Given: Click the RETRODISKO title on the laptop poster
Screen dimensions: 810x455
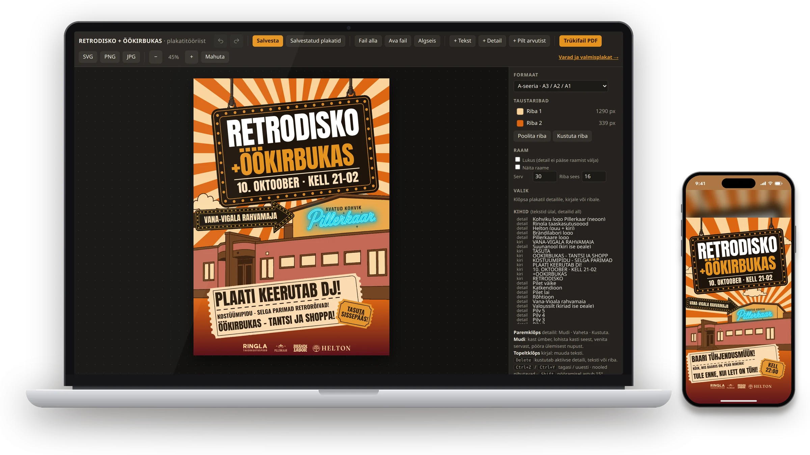Looking at the screenshot, I should pos(293,128).
